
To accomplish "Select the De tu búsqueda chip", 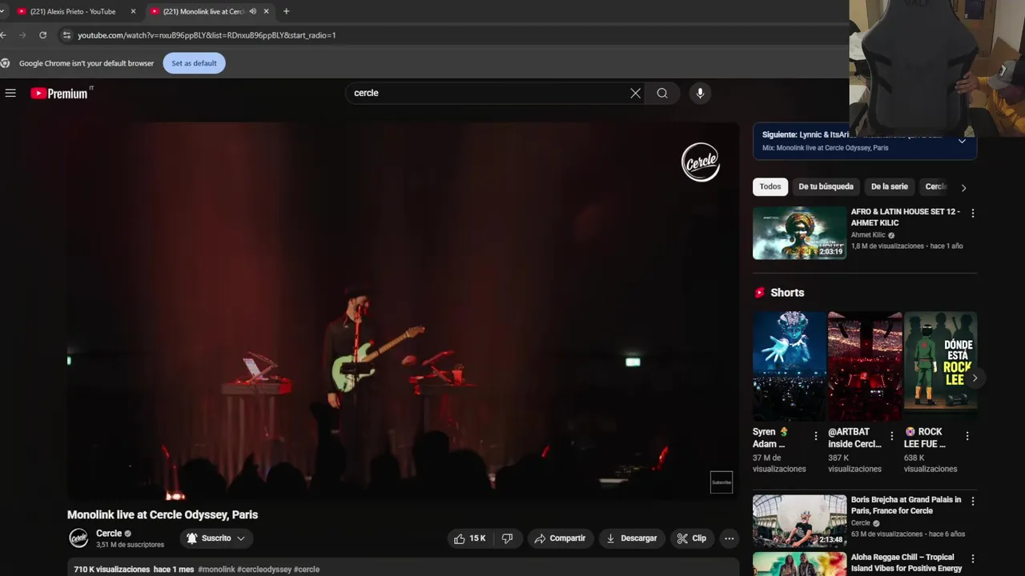I will (826, 186).
